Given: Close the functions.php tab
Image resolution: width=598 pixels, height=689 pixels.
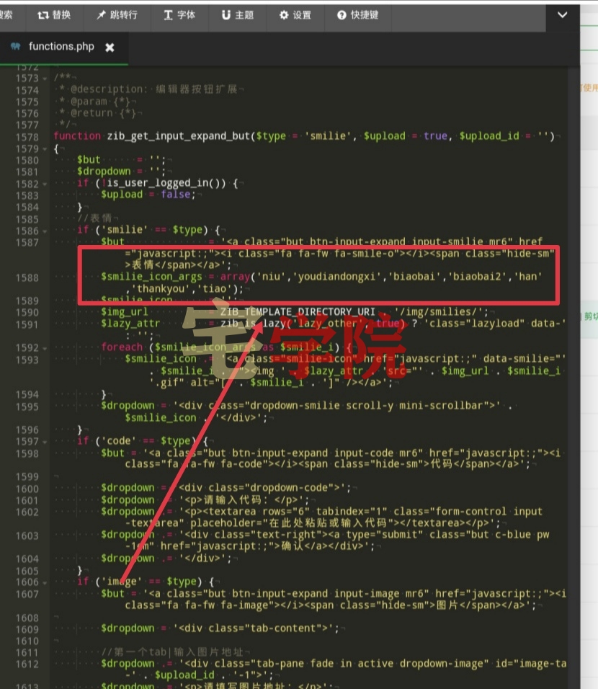Looking at the screenshot, I should tap(110, 48).
